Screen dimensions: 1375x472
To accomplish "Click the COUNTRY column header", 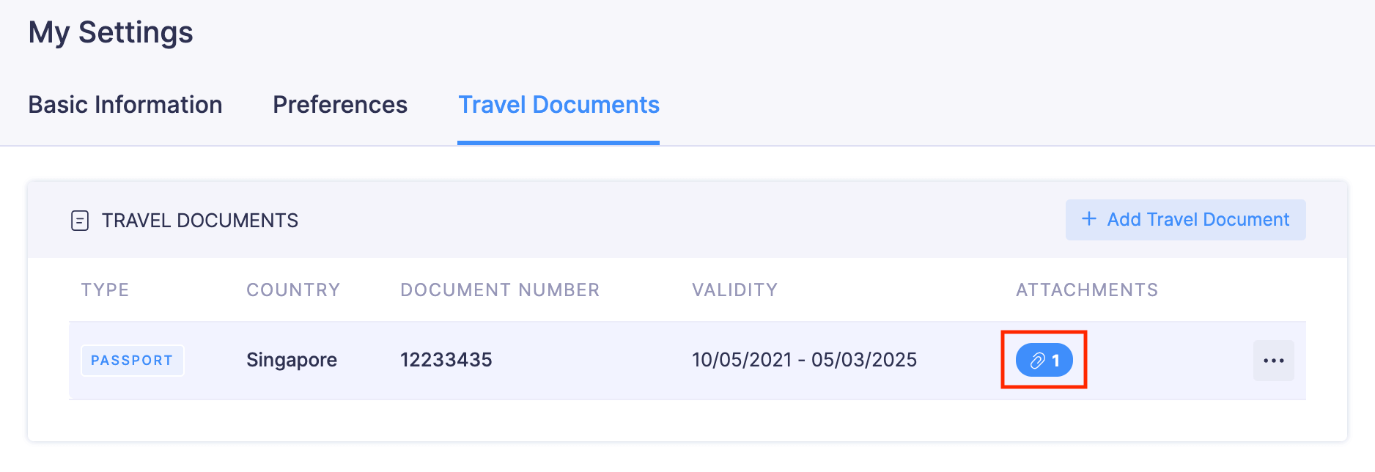I will (293, 290).
